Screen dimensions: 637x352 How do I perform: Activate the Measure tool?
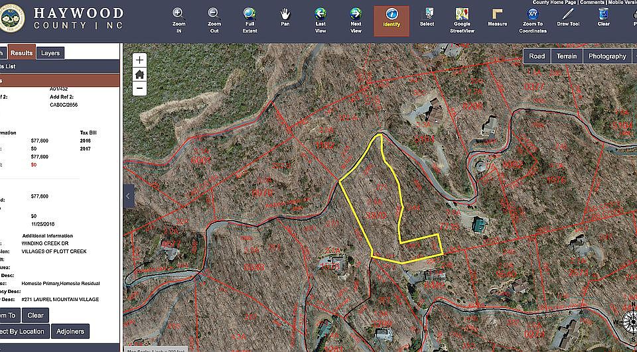pos(497,17)
